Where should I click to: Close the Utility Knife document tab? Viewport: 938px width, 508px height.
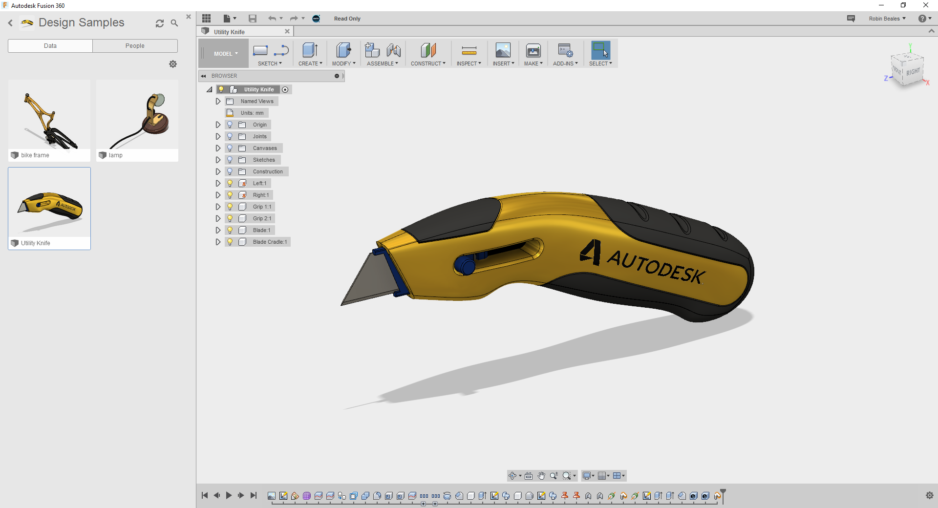click(x=287, y=31)
